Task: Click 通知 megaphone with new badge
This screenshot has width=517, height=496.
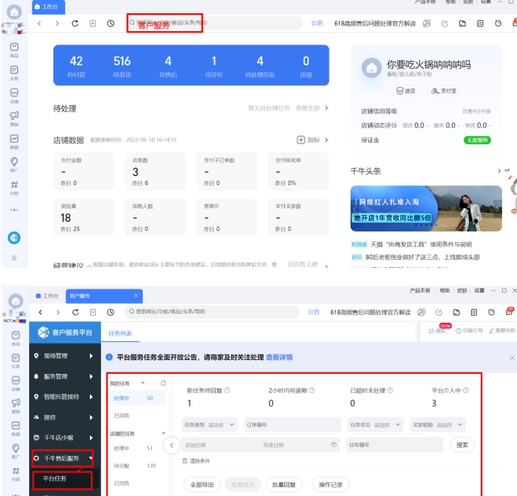Action: [437, 330]
